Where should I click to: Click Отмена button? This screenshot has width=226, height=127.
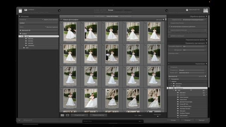(188, 120)
